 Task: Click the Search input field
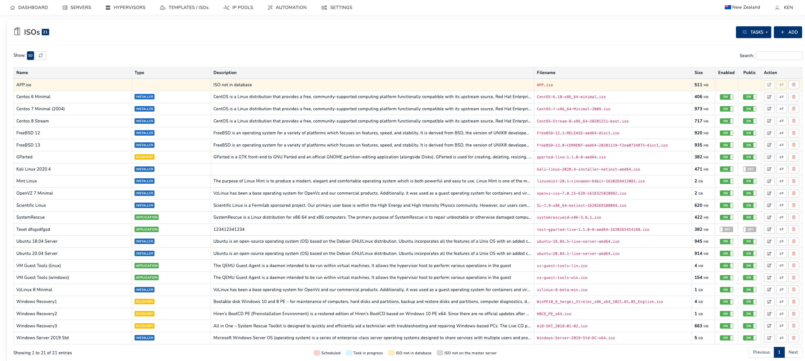click(x=779, y=55)
